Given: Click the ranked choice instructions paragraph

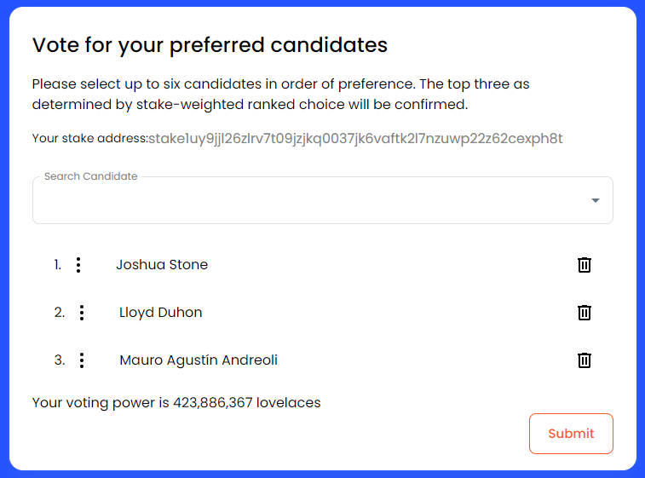Looking at the screenshot, I should (x=281, y=95).
